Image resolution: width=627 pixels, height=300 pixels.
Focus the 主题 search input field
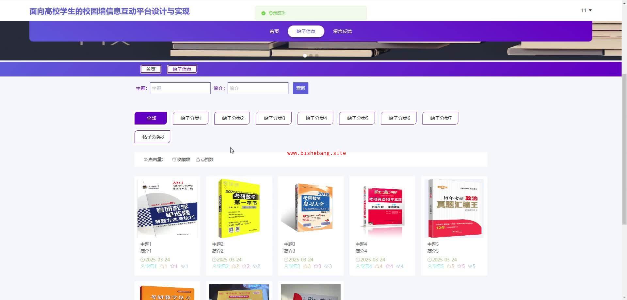[x=180, y=88]
